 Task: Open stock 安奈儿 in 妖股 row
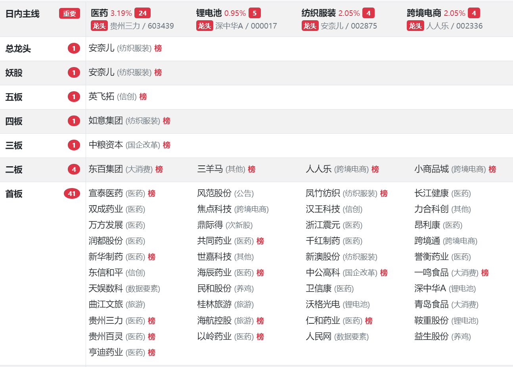(x=101, y=73)
